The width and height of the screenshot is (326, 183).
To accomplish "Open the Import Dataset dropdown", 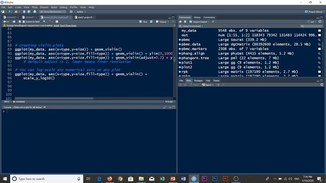I will [x=199, y=22].
